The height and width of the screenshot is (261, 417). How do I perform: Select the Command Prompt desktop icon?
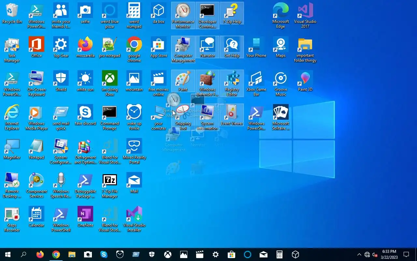click(x=110, y=117)
